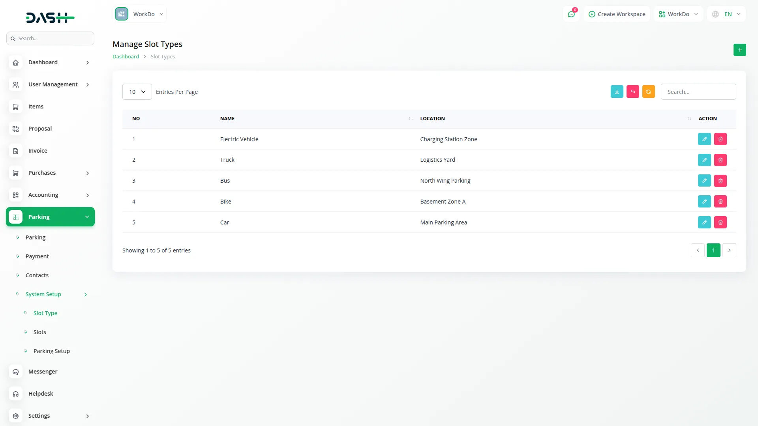The width and height of the screenshot is (758, 426).
Task: Open Parking Setup in sidebar
Action: (x=52, y=351)
